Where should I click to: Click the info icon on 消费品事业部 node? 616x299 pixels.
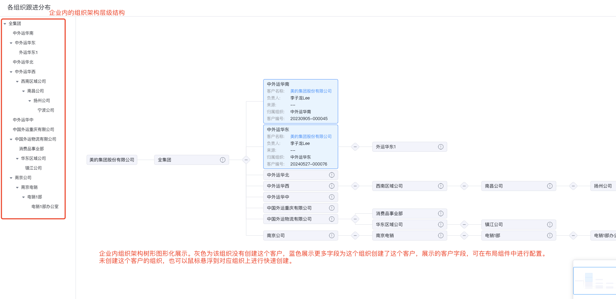tap(441, 213)
